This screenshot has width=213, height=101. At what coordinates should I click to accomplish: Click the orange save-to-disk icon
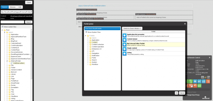click(x=191, y=86)
